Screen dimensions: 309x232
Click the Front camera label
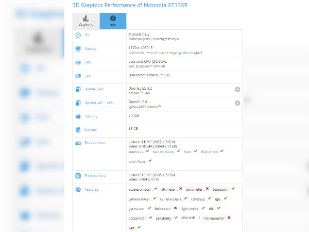(95, 176)
